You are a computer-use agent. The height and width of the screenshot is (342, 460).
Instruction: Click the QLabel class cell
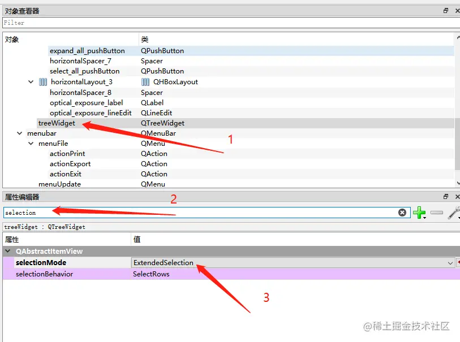[152, 103]
